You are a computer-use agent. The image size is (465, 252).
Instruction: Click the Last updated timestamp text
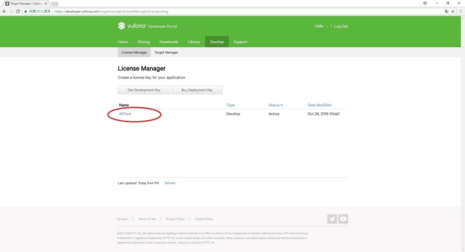point(138,183)
